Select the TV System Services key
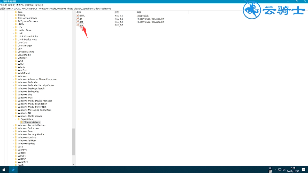This screenshot has height=173, width=308. coord(28,21)
